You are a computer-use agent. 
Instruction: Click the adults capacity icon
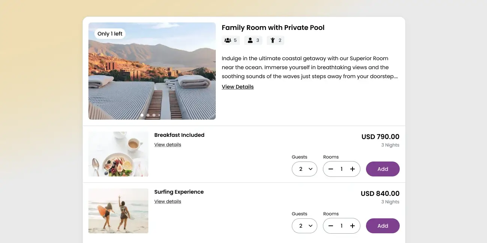tap(250, 40)
